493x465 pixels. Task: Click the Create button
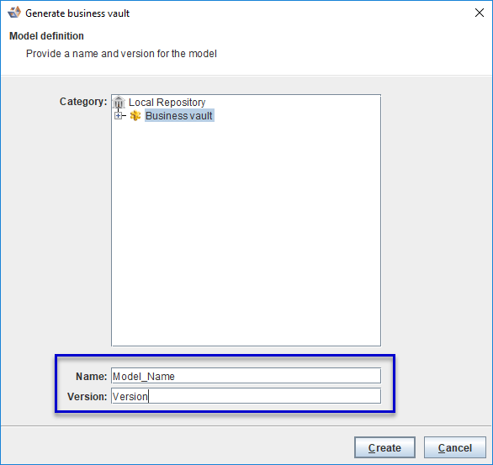click(x=384, y=447)
